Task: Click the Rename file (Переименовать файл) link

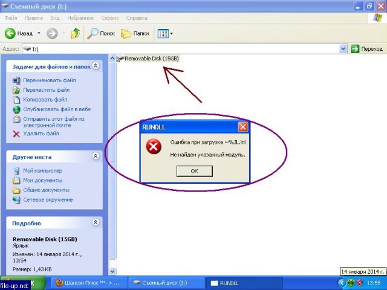Action: [x=49, y=80]
